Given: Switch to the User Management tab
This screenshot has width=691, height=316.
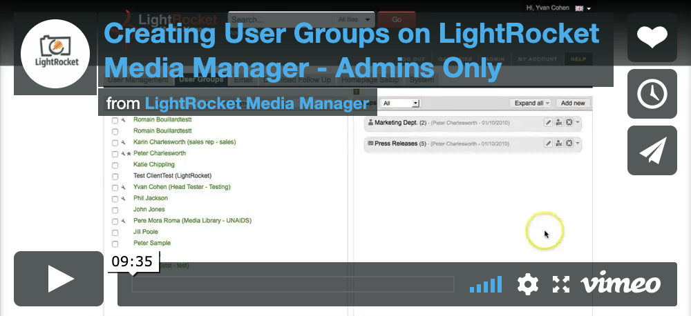Looking at the screenshot, I should 138,80.
